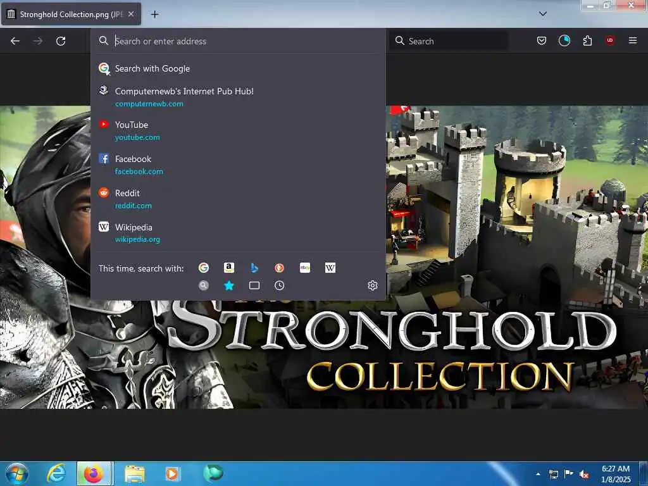Open the Wikipedia suggestion
Image resolution: width=648 pixels, height=486 pixels.
(238, 233)
